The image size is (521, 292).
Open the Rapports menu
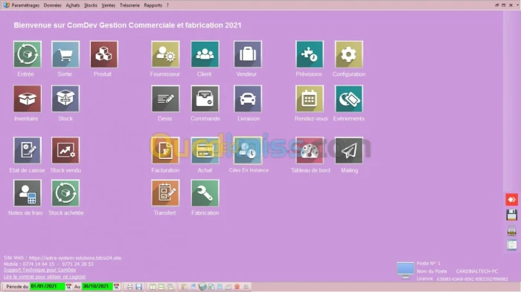153,5
